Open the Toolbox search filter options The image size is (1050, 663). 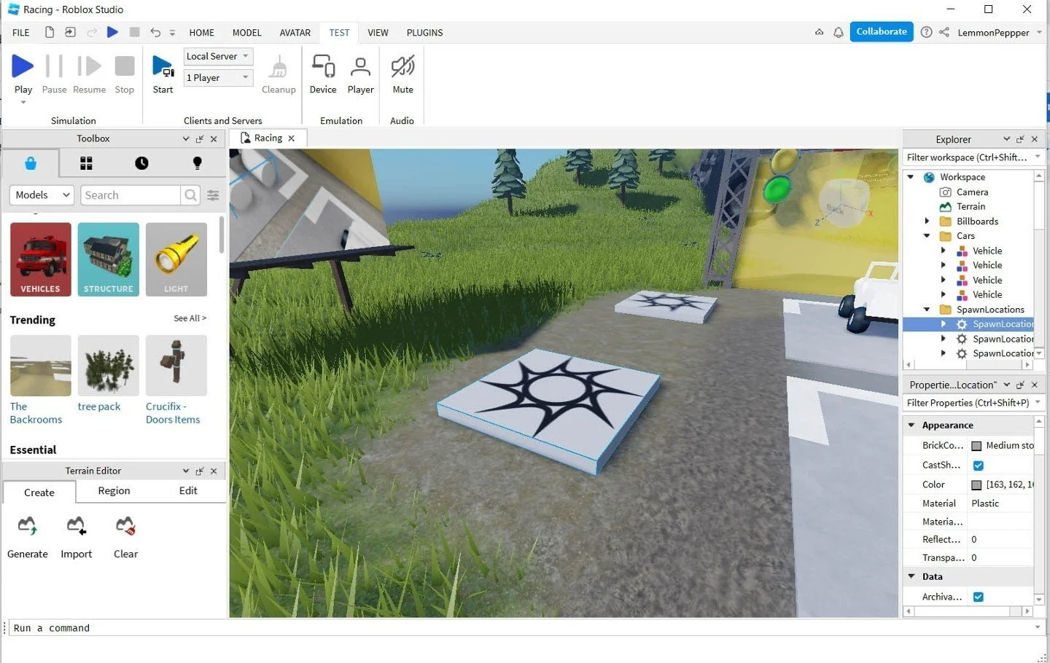click(x=213, y=195)
